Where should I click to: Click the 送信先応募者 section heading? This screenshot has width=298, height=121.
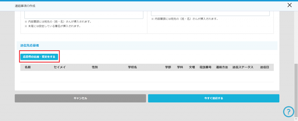click(x=30, y=46)
